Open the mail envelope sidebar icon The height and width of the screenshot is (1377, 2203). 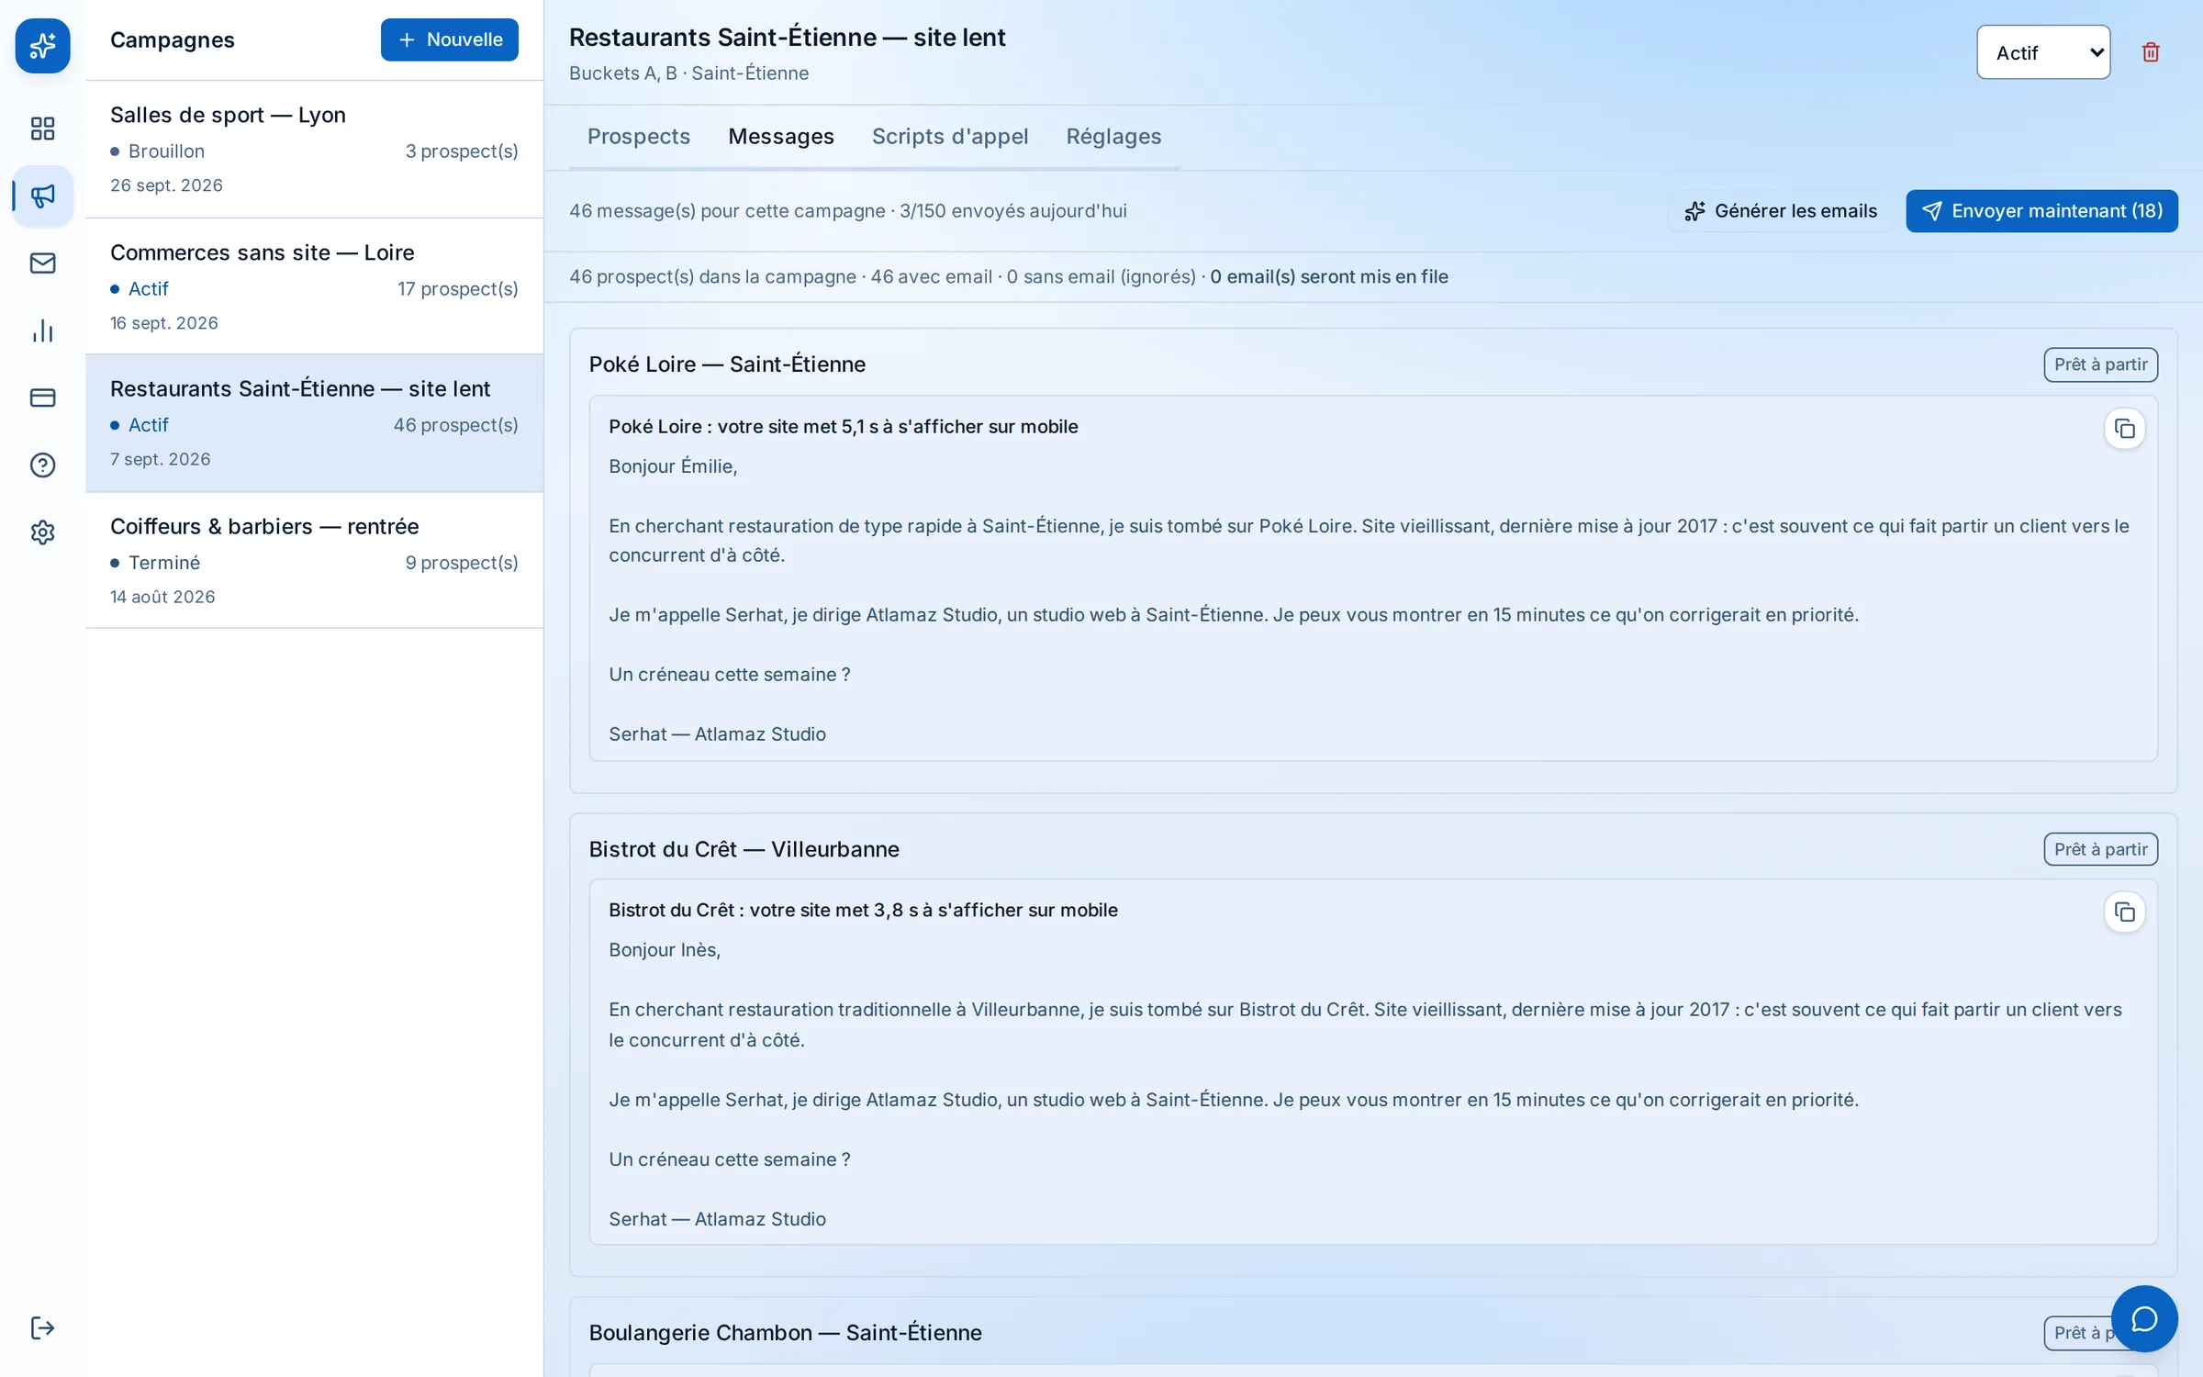click(42, 263)
